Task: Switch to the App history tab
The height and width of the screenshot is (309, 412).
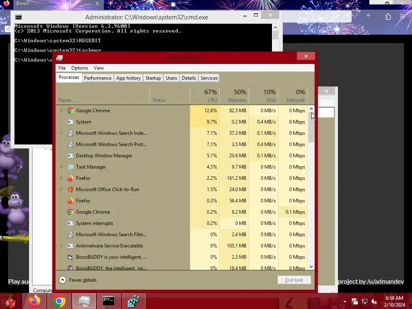Action: click(x=128, y=78)
